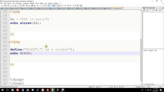Open Chrome from the taskbar

(x=28, y=90)
